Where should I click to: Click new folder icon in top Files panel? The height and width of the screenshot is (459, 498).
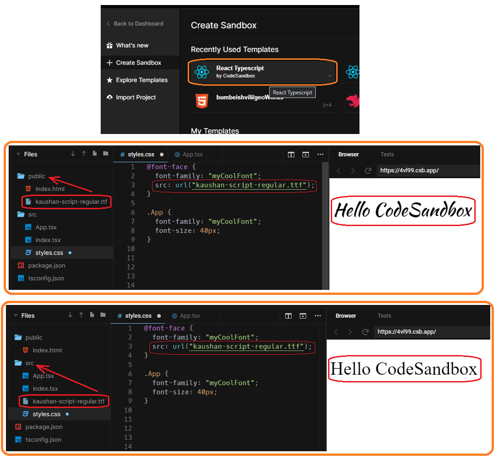coord(106,154)
